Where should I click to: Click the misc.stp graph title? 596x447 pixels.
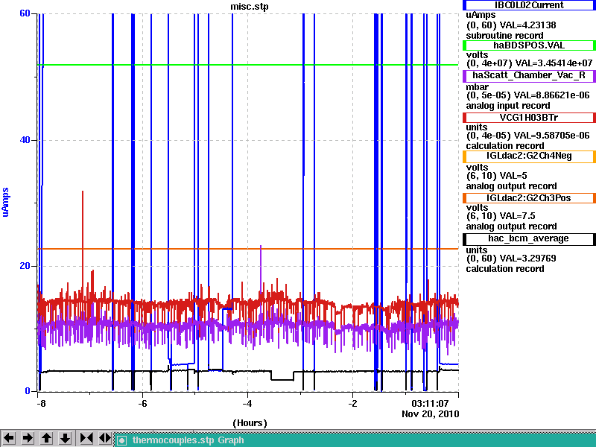[x=250, y=7]
